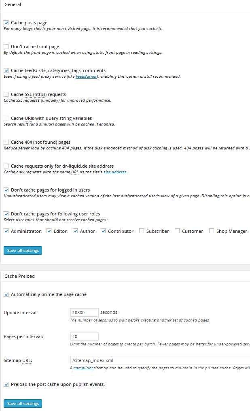Screen dimensions: 250x411
Task: Uncheck Don't cache pages for following user roles
Action: [x=6, y=214]
